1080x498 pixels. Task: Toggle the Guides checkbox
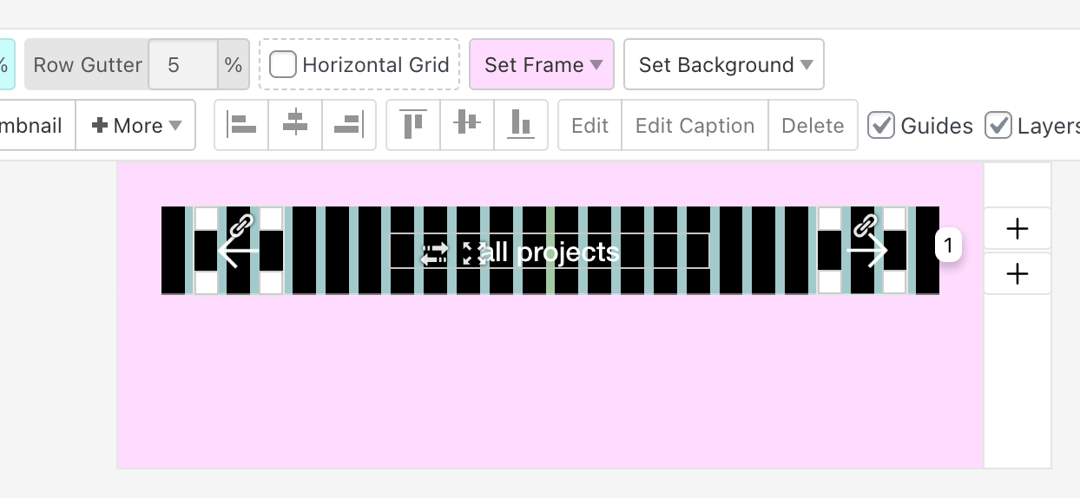tap(882, 126)
